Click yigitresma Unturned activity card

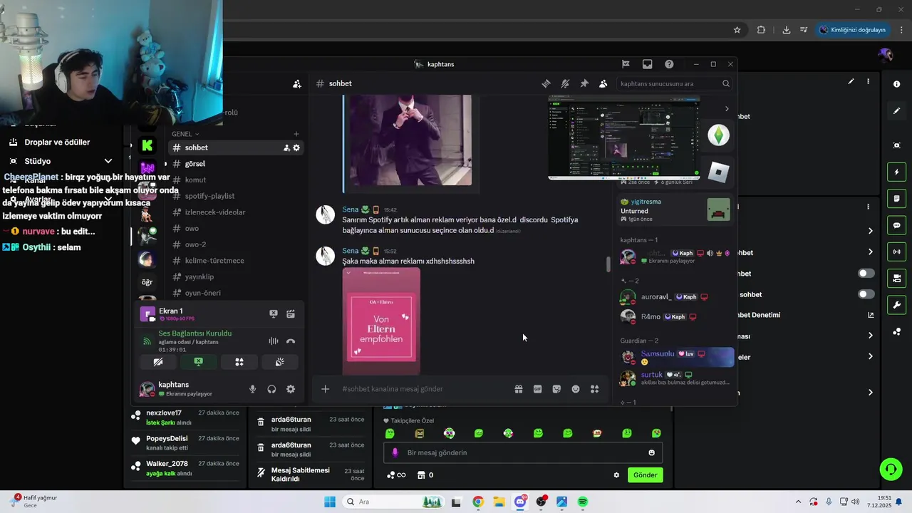675,210
